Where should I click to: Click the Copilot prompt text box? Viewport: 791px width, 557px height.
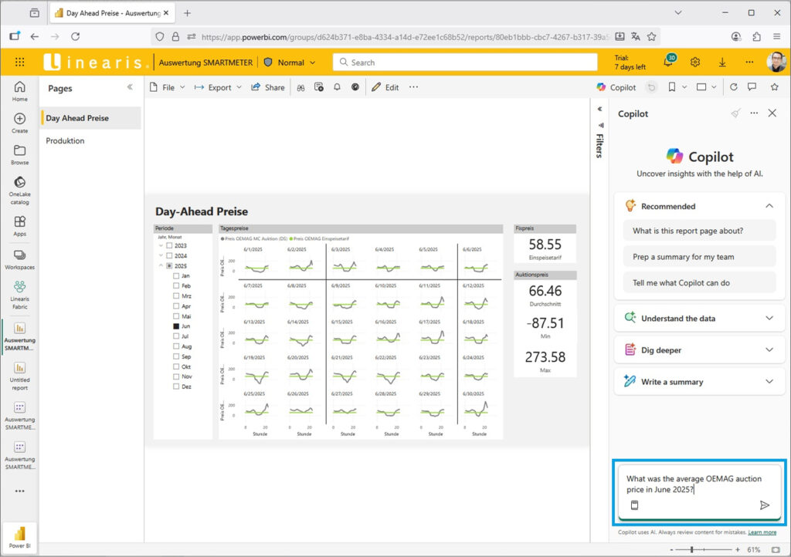click(700, 484)
